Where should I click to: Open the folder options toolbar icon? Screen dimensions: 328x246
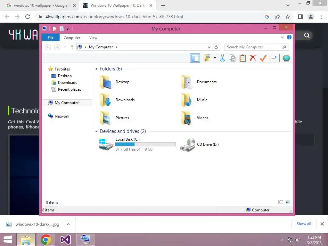coord(207,58)
